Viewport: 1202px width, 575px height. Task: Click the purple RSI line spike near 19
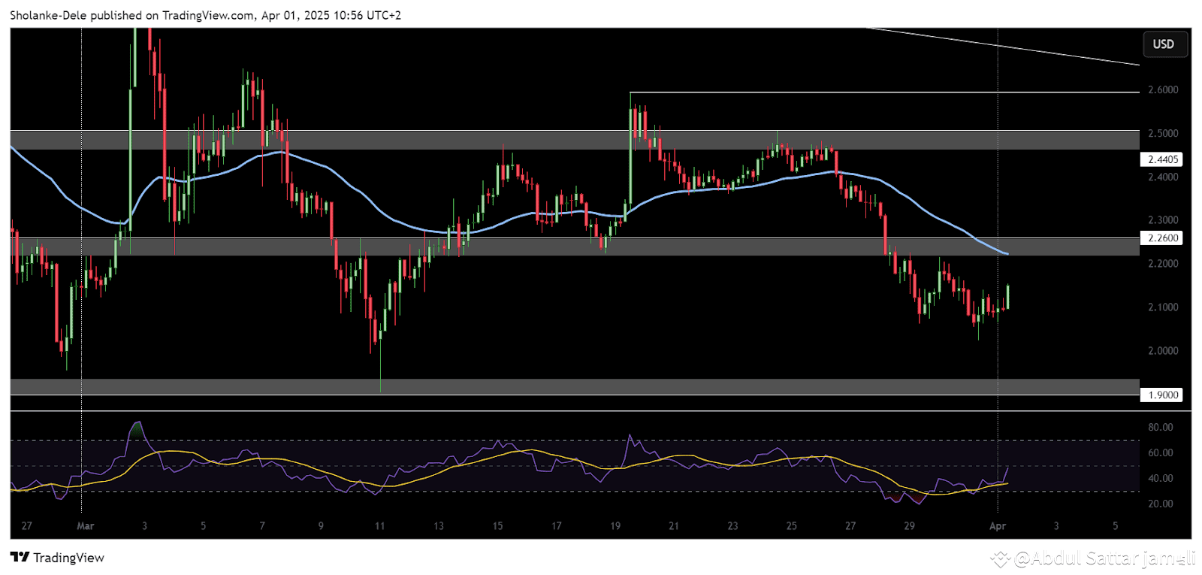[630, 437]
